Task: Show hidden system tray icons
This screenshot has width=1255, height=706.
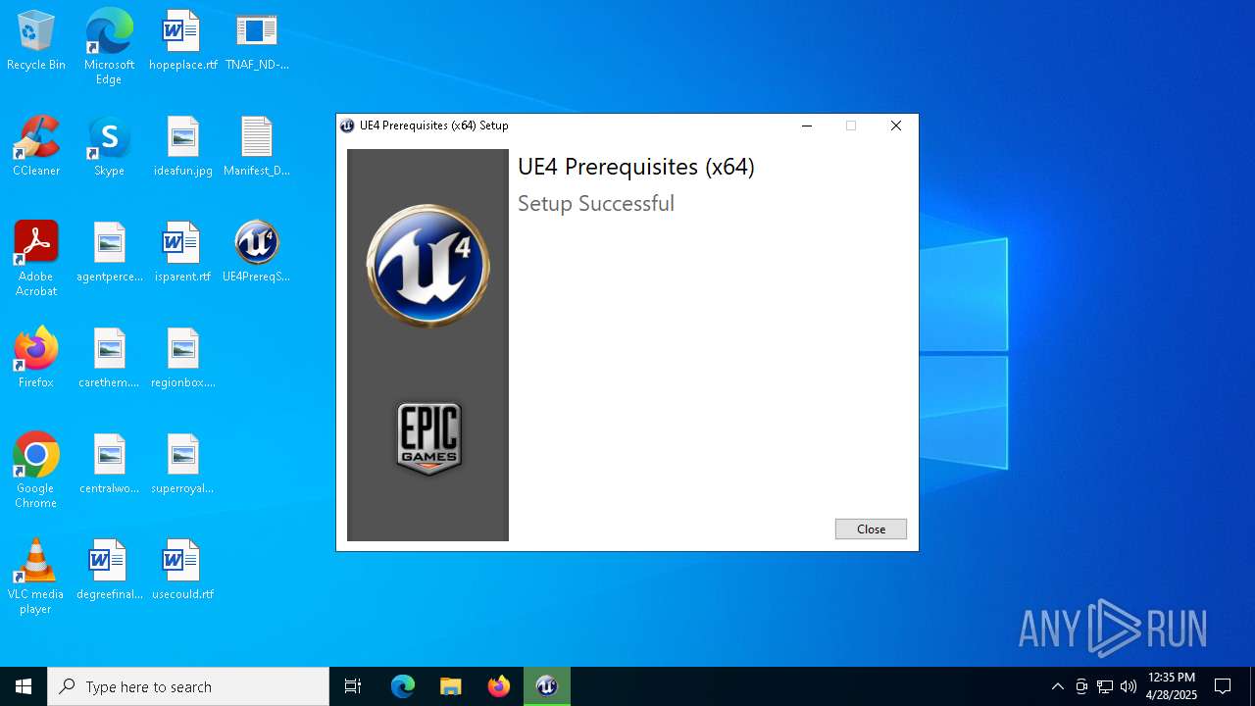Action: (1057, 686)
